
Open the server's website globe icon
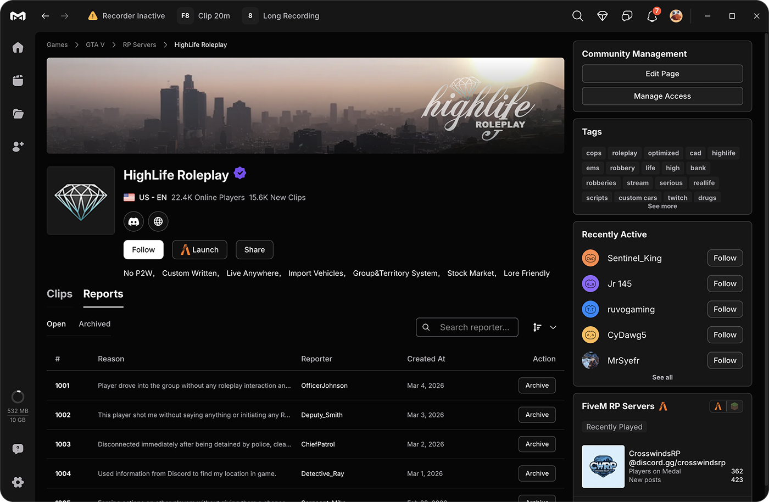click(158, 221)
